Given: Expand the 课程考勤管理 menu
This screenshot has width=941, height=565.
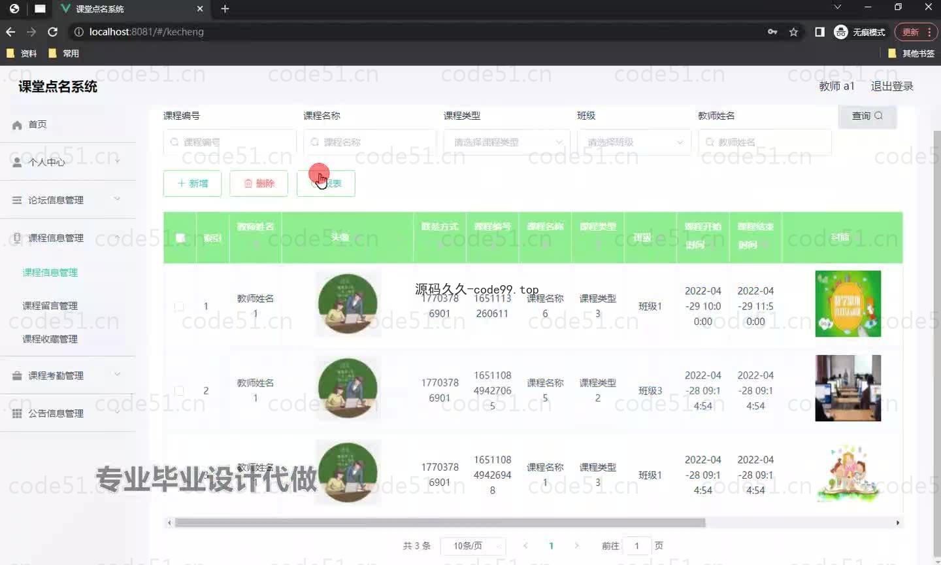Looking at the screenshot, I should [x=68, y=375].
